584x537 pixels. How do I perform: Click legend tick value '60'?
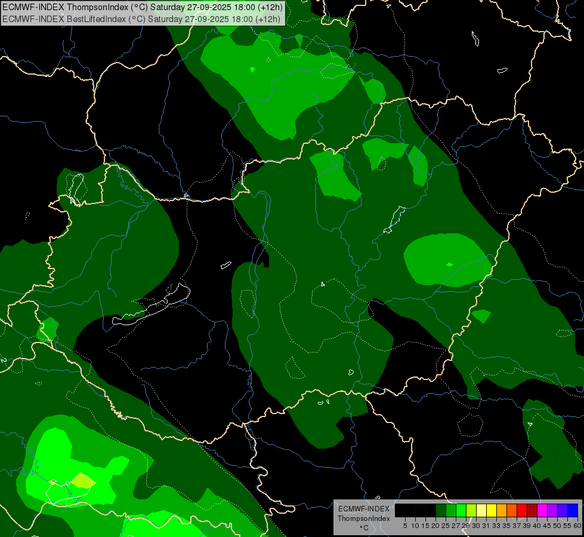(577, 526)
